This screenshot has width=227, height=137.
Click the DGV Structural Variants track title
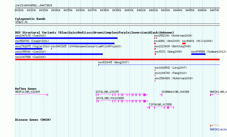95,33
